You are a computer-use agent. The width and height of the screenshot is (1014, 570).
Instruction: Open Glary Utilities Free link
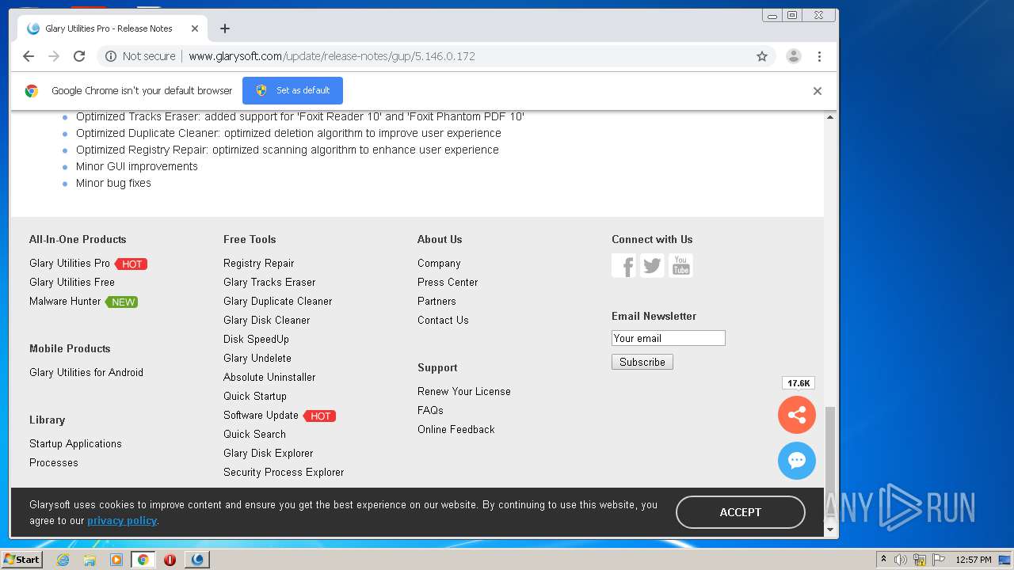(72, 282)
